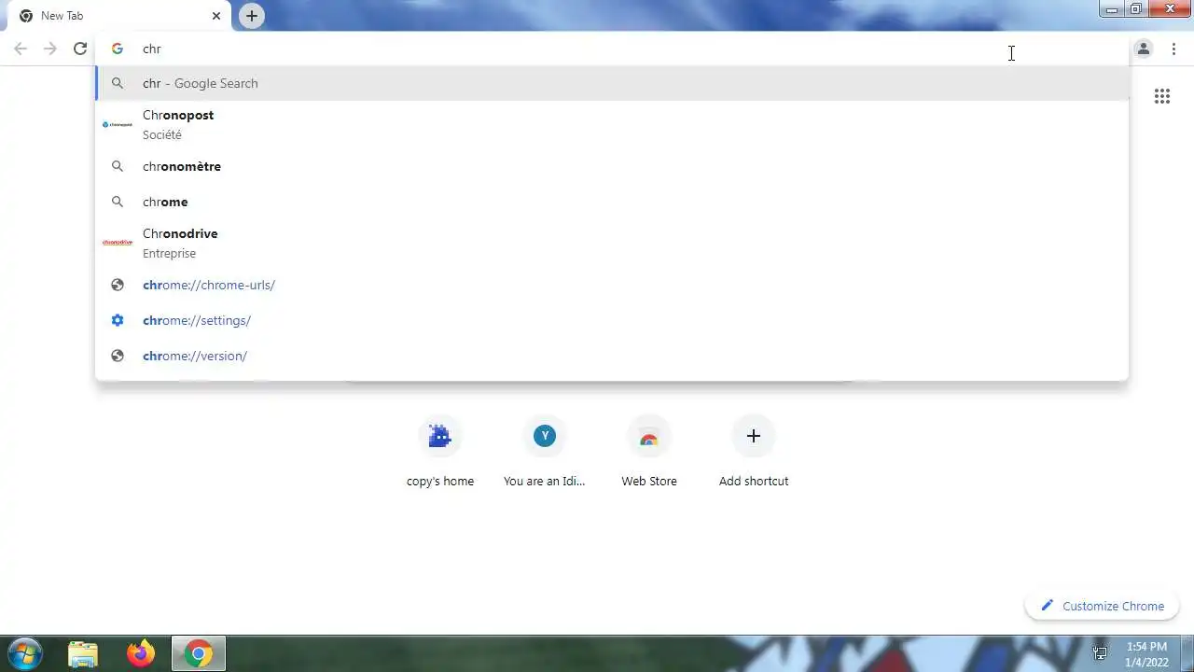Click the taskbar clock showing 1:54 PM
Screen dimensions: 1194x672
(x=1146, y=653)
